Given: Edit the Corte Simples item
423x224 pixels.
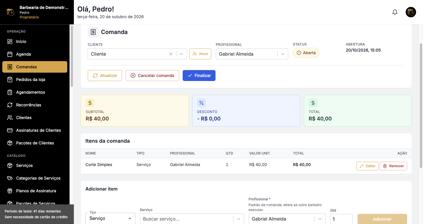Looking at the screenshot, I should [x=367, y=166].
